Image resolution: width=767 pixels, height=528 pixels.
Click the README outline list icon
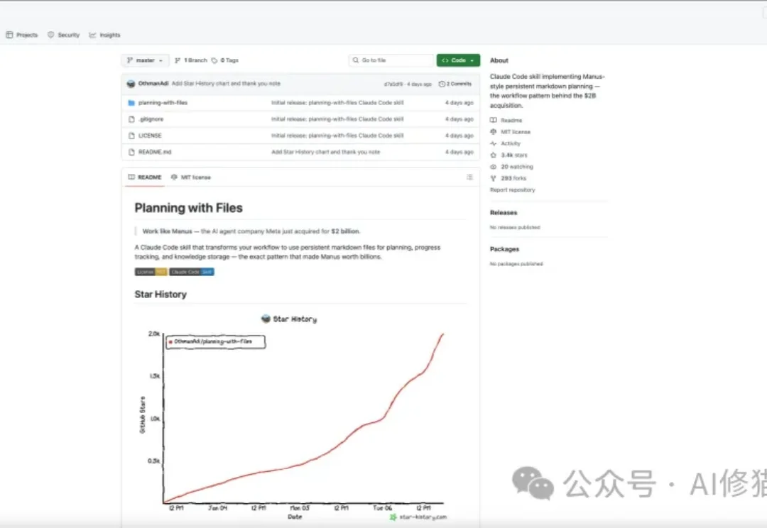[x=469, y=177]
